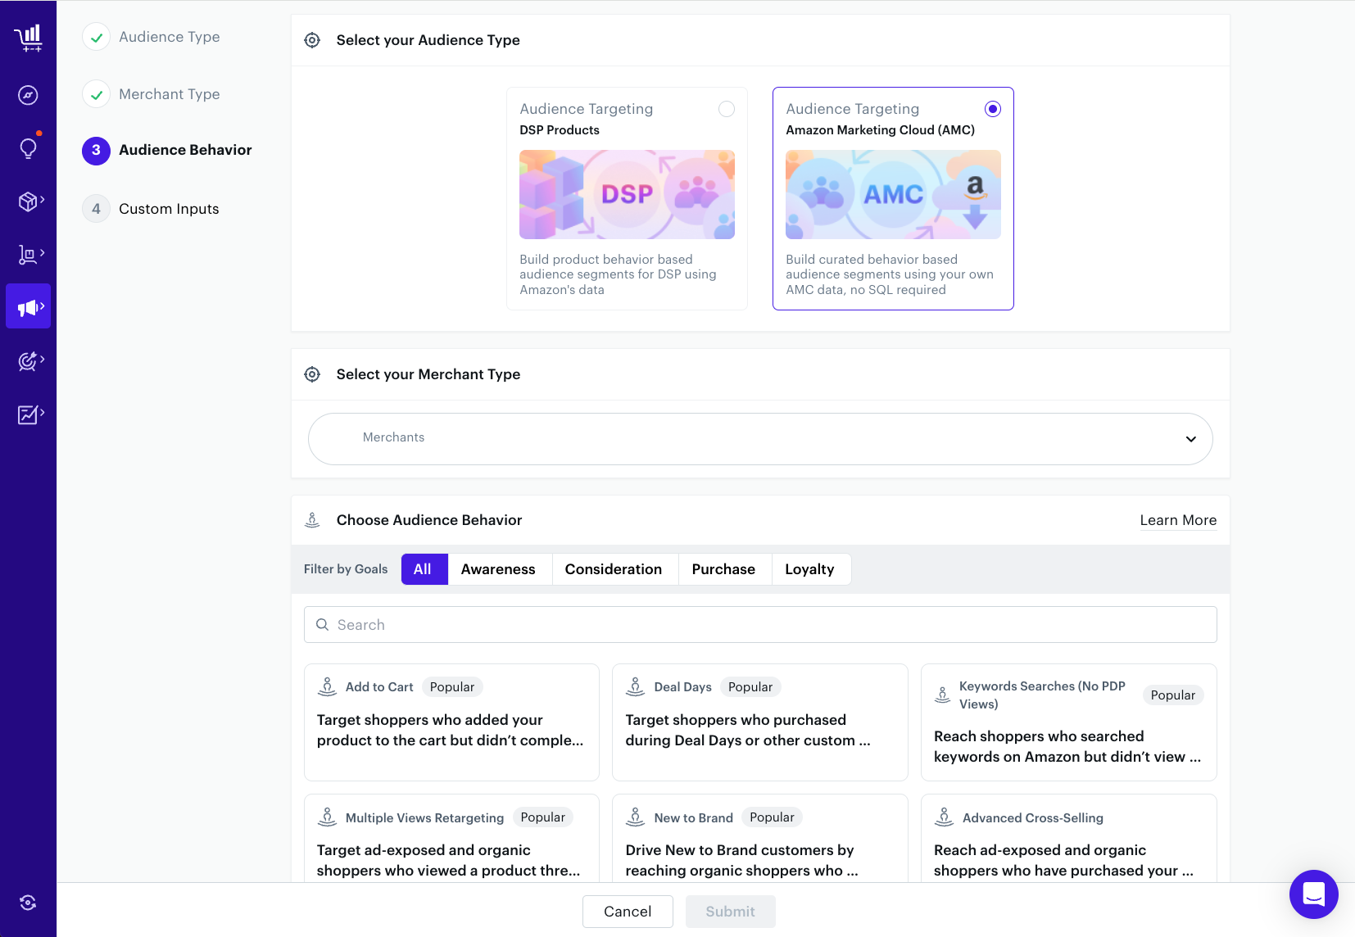This screenshot has height=937, width=1355.
Task: Select the Amazon Marketing Cloud radio button
Action: tap(993, 109)
